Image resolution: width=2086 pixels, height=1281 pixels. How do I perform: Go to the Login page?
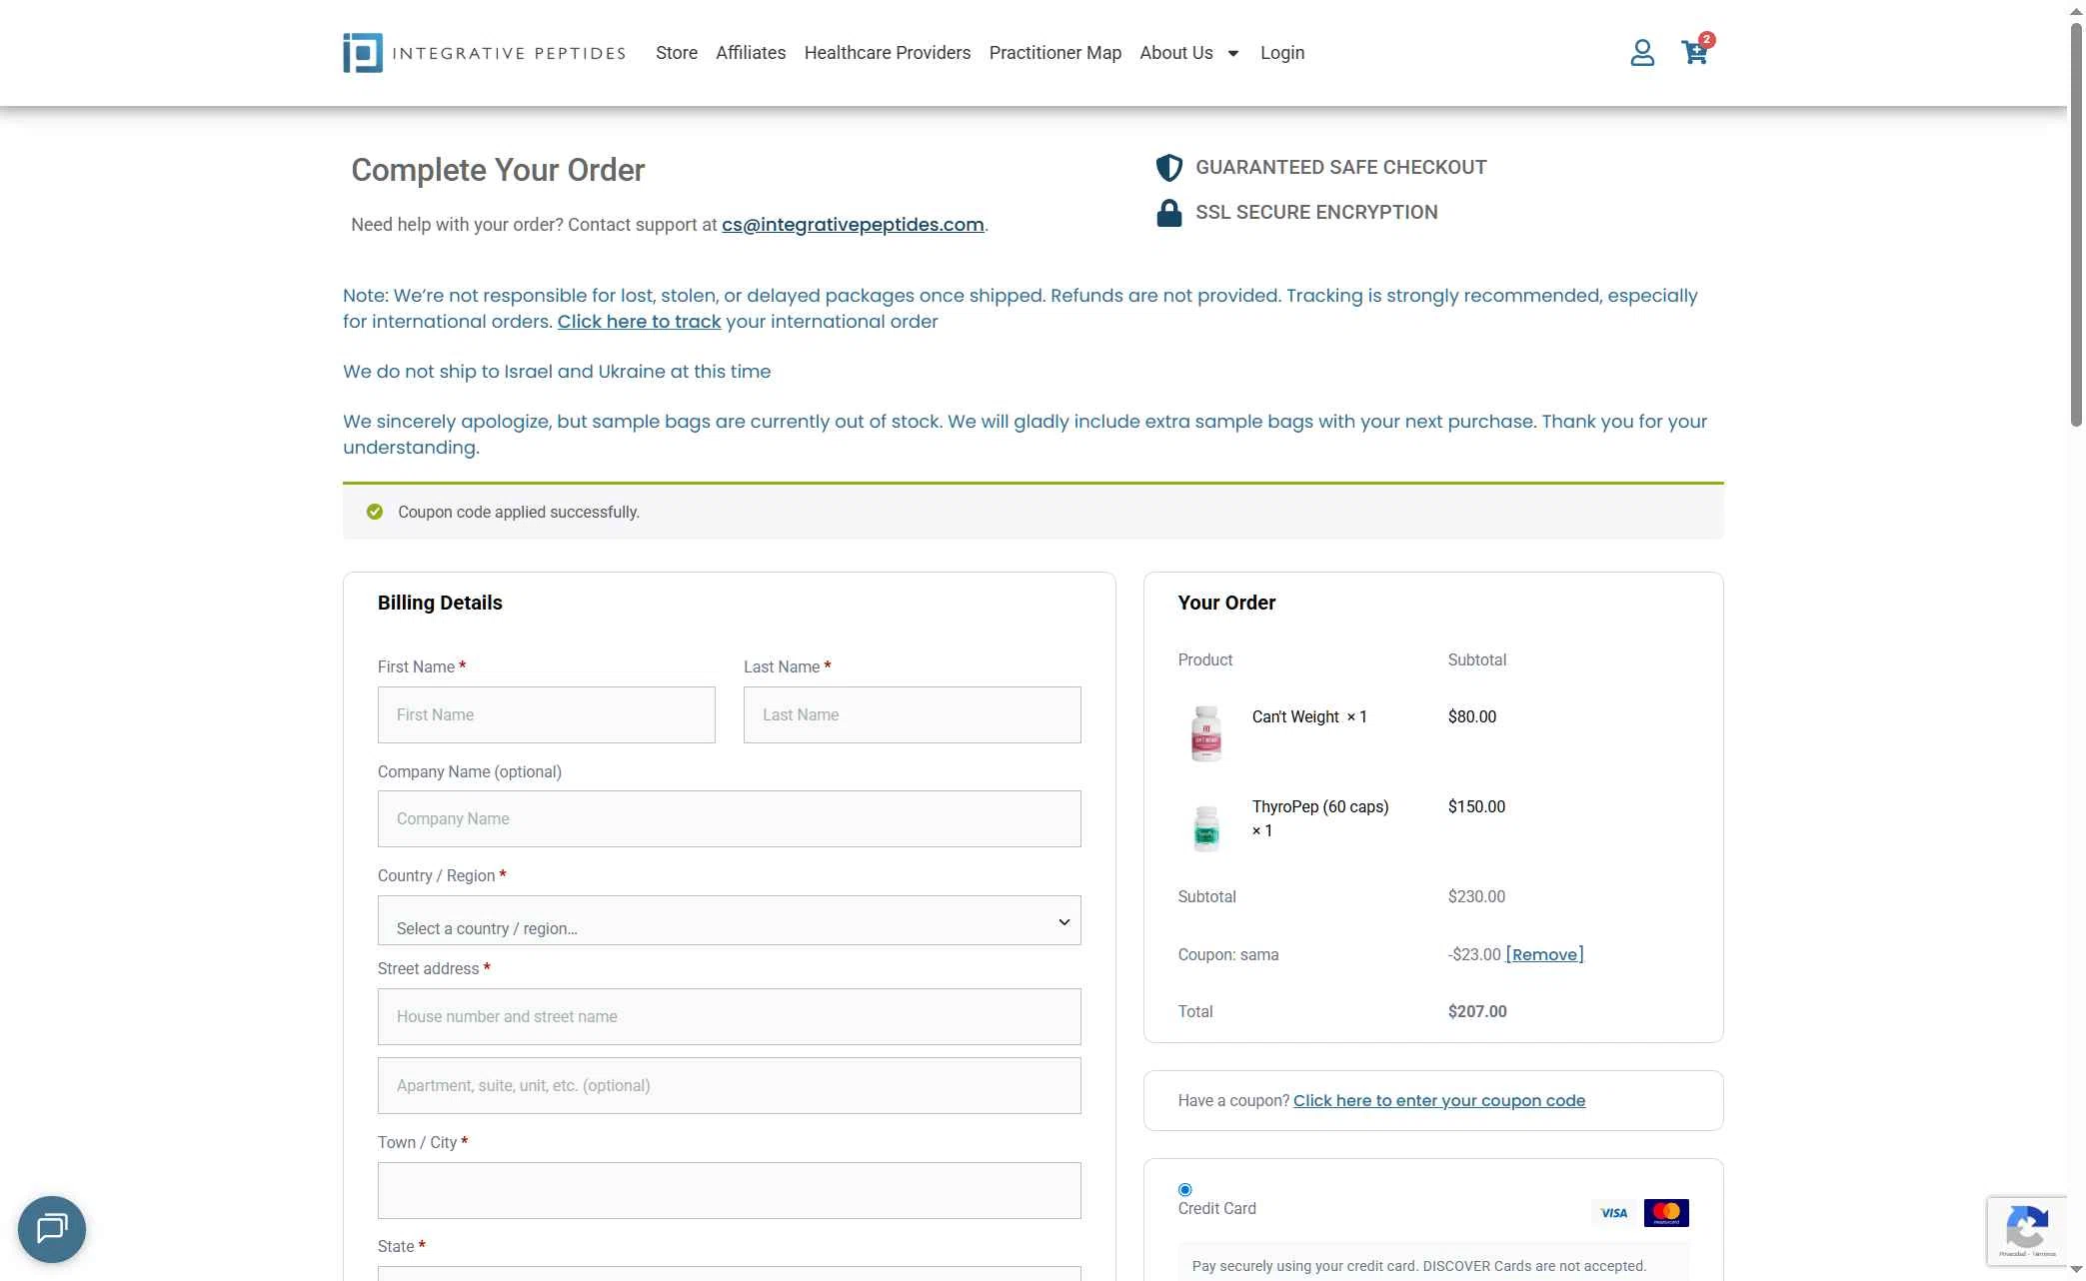pyautogui.click(x=1282, y=53)
